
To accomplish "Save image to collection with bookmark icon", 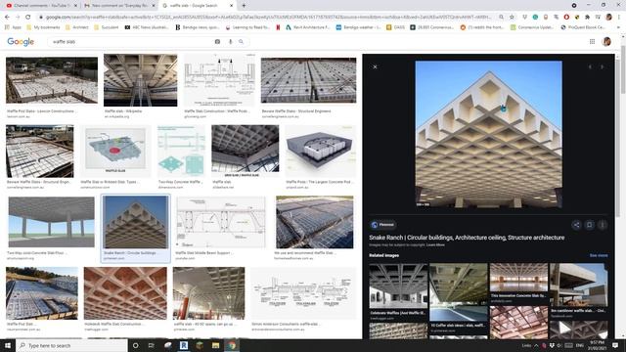I will pos(589,225).
